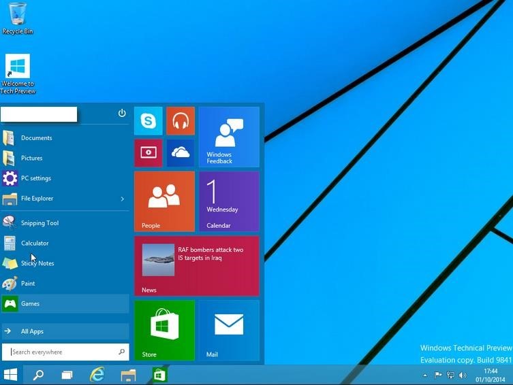The image size is (513, 385).
Task: Launch Paint from the Start menu
Action: pos(65,284)
